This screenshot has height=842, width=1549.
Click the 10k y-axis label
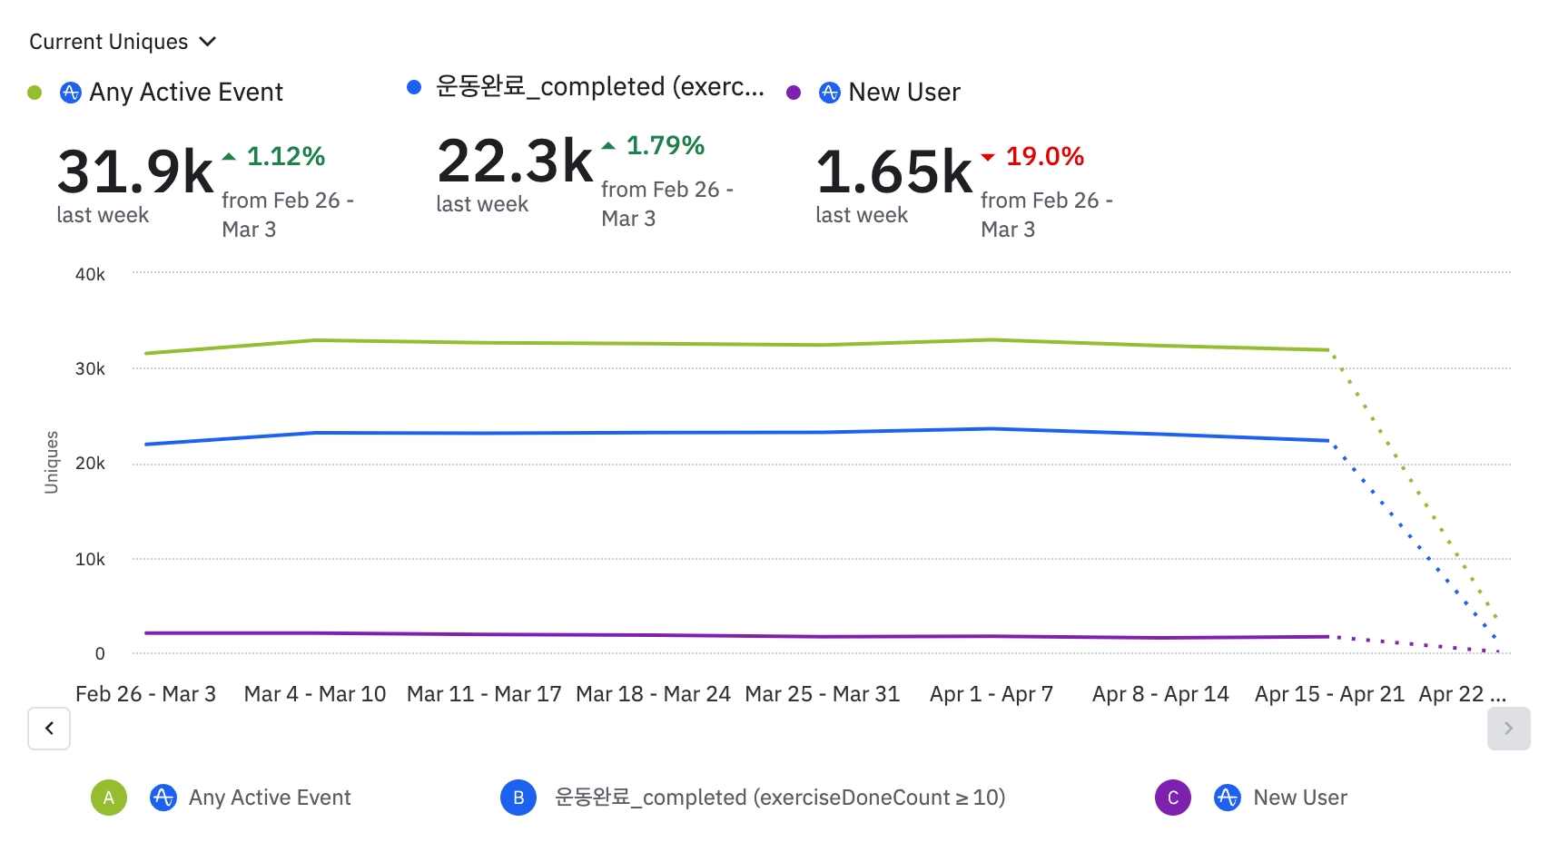pos(90,559)
